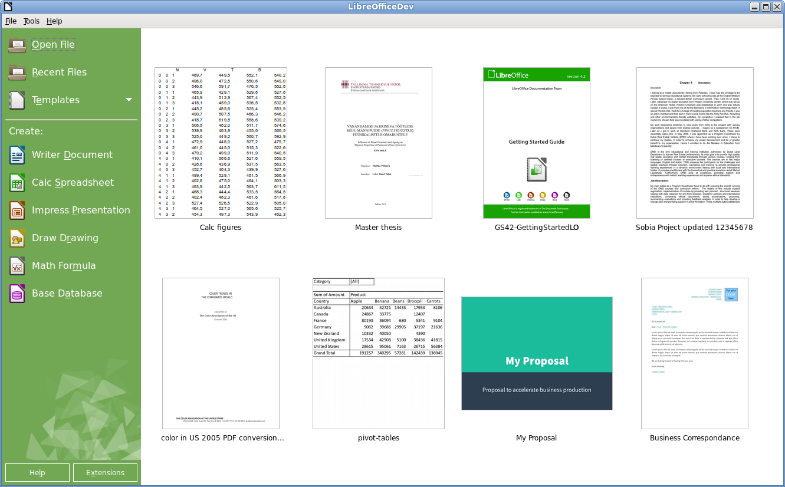Click the Recent Files folder icon
The image size is (785, 487).
[x=17, y=73]
